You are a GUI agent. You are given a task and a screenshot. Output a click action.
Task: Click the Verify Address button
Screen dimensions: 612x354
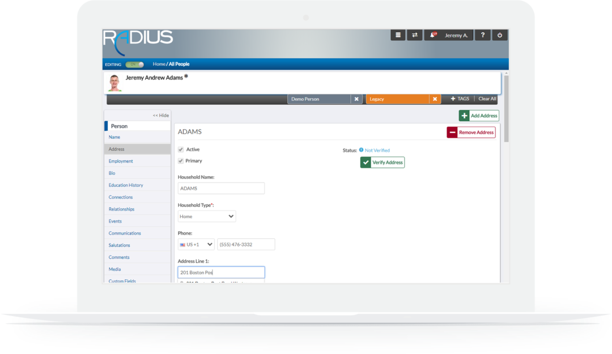(x=382, y=162)
